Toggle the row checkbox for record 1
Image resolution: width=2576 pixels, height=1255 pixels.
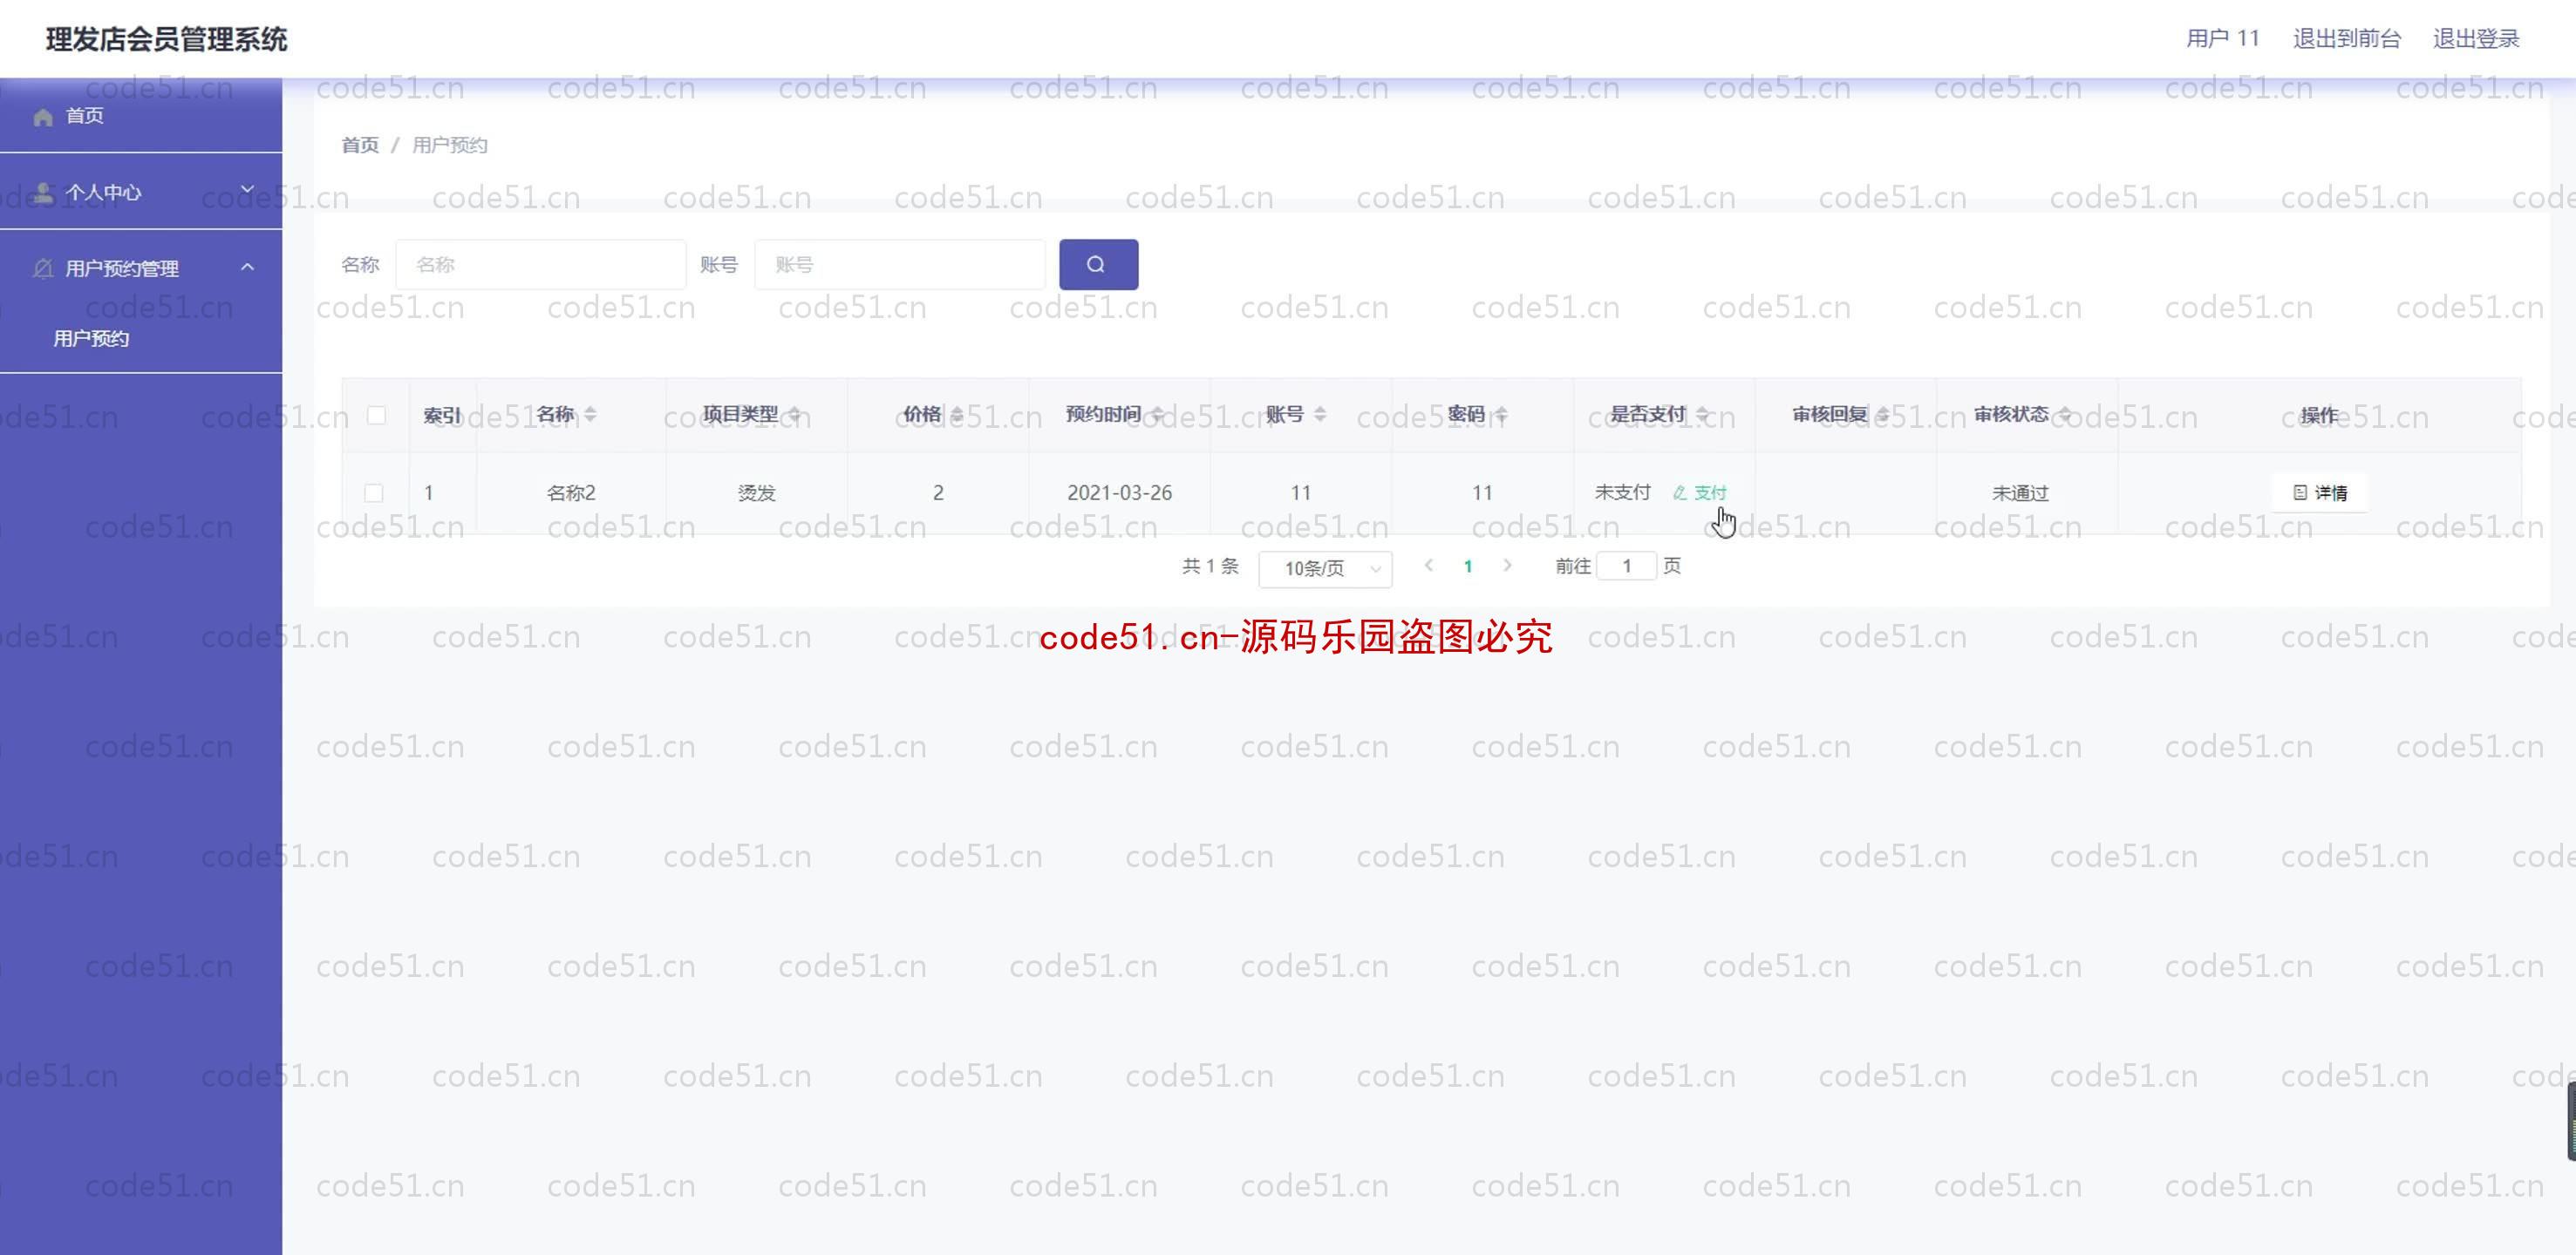[x=373, y=492]
